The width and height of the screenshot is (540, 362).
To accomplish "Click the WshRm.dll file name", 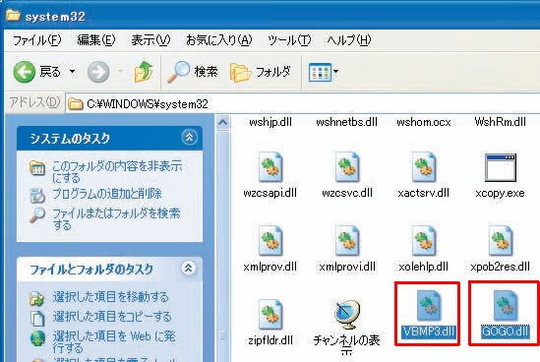I will coord(500,122).
